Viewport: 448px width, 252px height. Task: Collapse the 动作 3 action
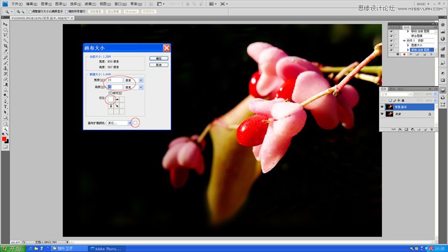404,40
